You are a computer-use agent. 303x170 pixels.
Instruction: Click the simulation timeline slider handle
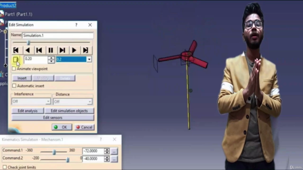tap(28, 42)
